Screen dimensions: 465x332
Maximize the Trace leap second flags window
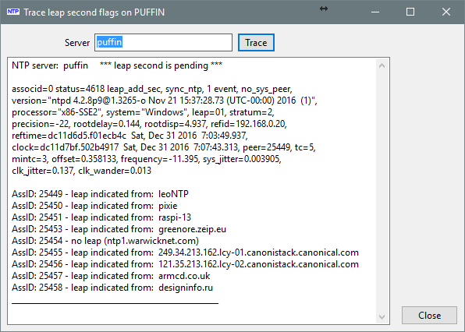[x=410, y=12]
